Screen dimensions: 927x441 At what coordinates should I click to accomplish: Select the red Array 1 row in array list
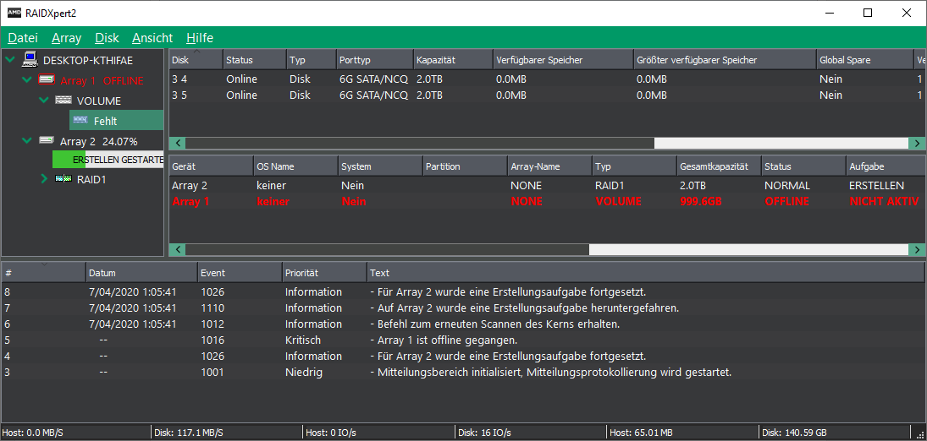tap(548, 201)
